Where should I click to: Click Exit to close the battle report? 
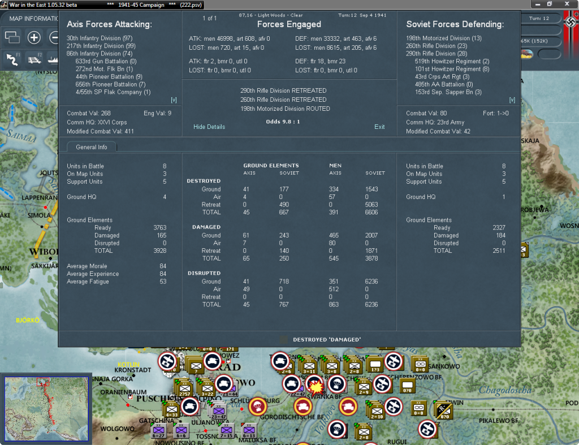point(379,127)
